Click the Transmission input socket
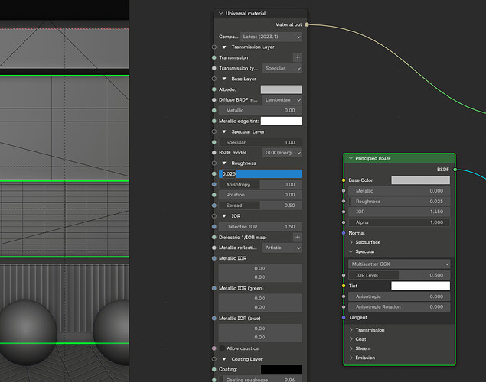The width and height of the screenshot is (486, 382). [x=214, y=57]
